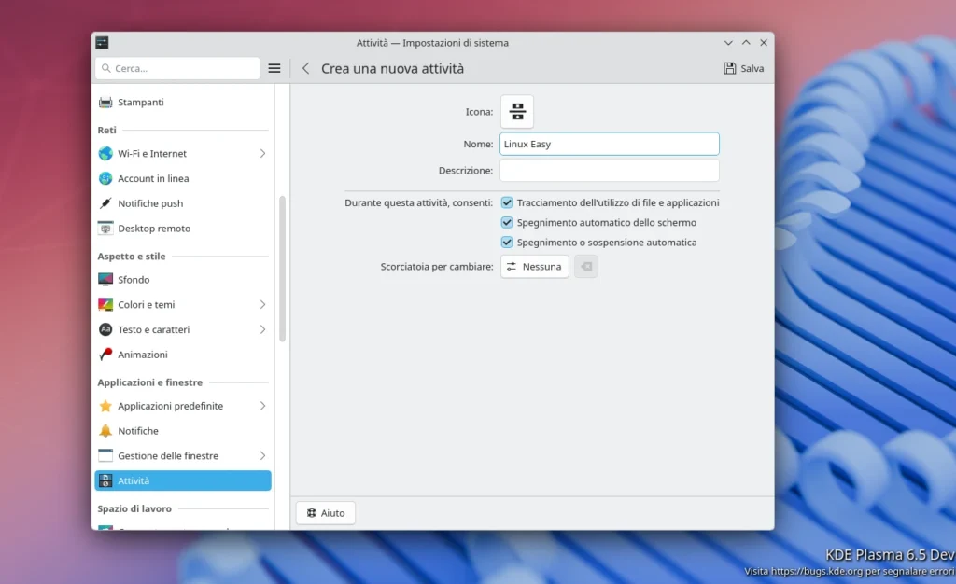Save the new activity
Image resolution: width=956 pixels, height=584 pixels.
point(743,68)
